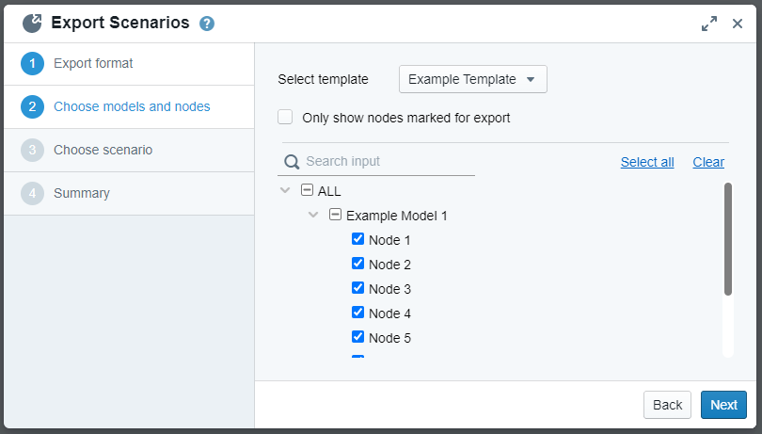Click the step 4 number badge
Viewport: 762px width, 434px height.
(32, 194)
